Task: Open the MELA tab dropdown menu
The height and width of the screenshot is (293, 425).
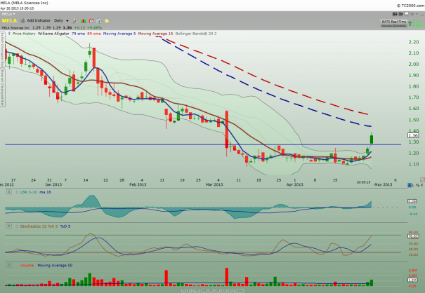Action: click(x=14, y=14)
